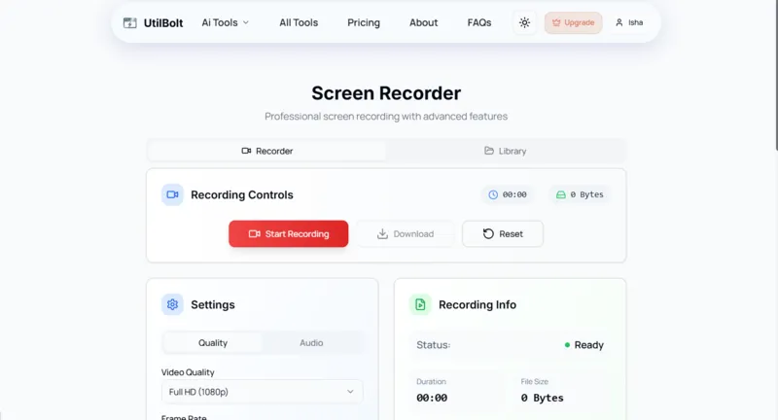Image resolution: width=778 pixels, height=420 pixels.
Task: Click the Upgrade crown button
Action: (573, 22)
